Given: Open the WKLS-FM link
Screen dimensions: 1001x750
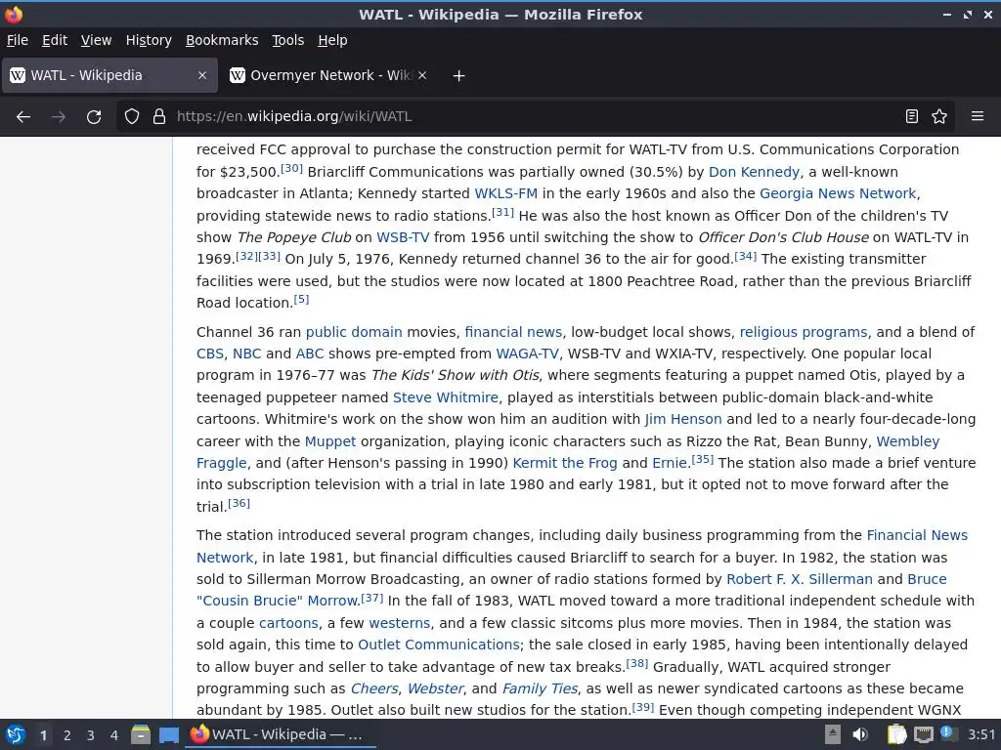Looking at the screenshot, I should pyautogui.click(x=505, y=194).
